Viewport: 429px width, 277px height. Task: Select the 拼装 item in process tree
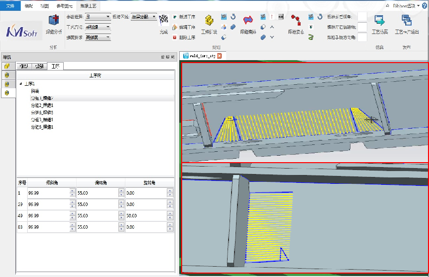[35, 91]
